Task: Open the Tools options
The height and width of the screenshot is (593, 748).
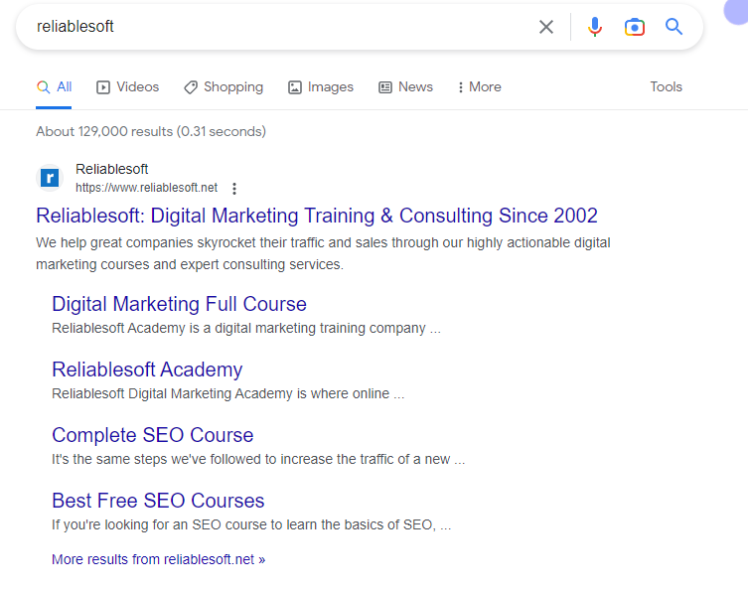Action: pos(666,87)
